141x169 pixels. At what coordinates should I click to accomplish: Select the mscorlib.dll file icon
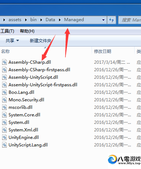pos(4,107)
